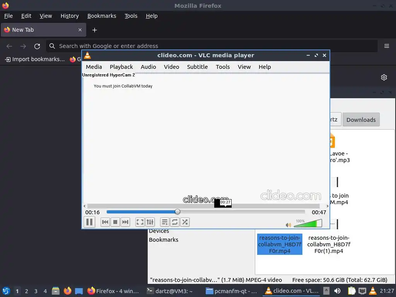The width and height of the screenshot is (396, 297).
Task: Open VLC Subtitle menu
Action: (197, 67)
